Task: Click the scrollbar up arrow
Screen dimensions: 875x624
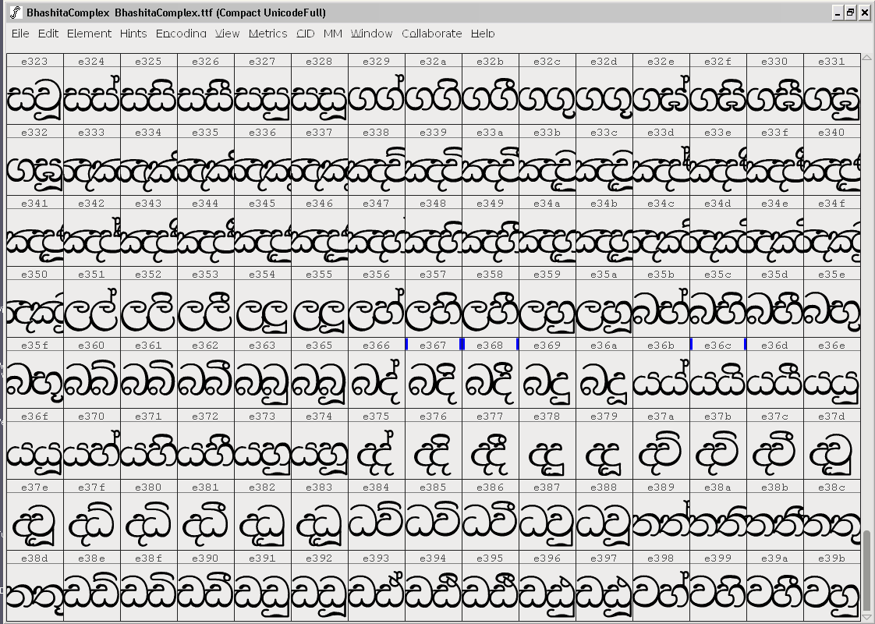Action: coord(866,57)
